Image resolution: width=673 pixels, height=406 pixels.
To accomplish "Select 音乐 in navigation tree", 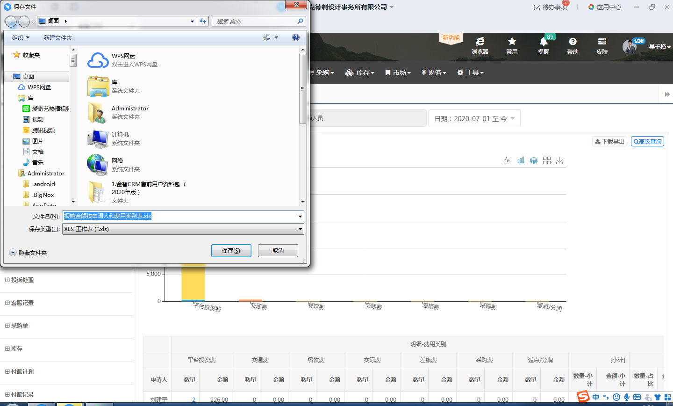I will [33, 162].
